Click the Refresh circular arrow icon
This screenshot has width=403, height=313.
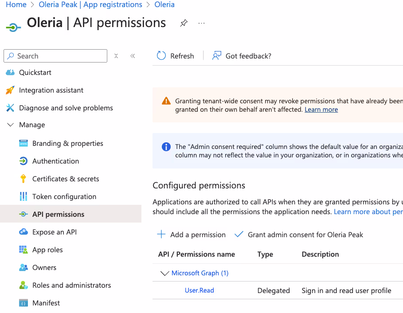[x=161, y=55]
